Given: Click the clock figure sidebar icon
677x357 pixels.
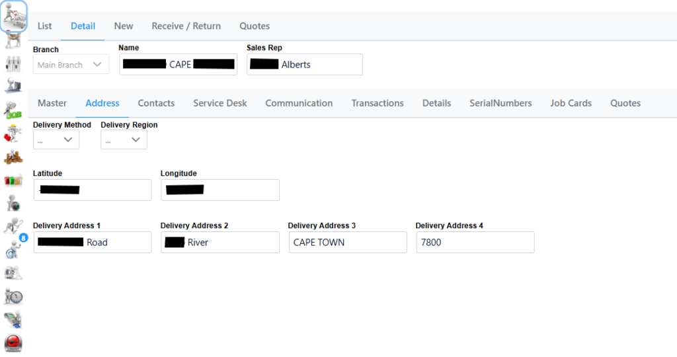Looking at the screenshot, I should pyautogui.click(x=13, y=296).
